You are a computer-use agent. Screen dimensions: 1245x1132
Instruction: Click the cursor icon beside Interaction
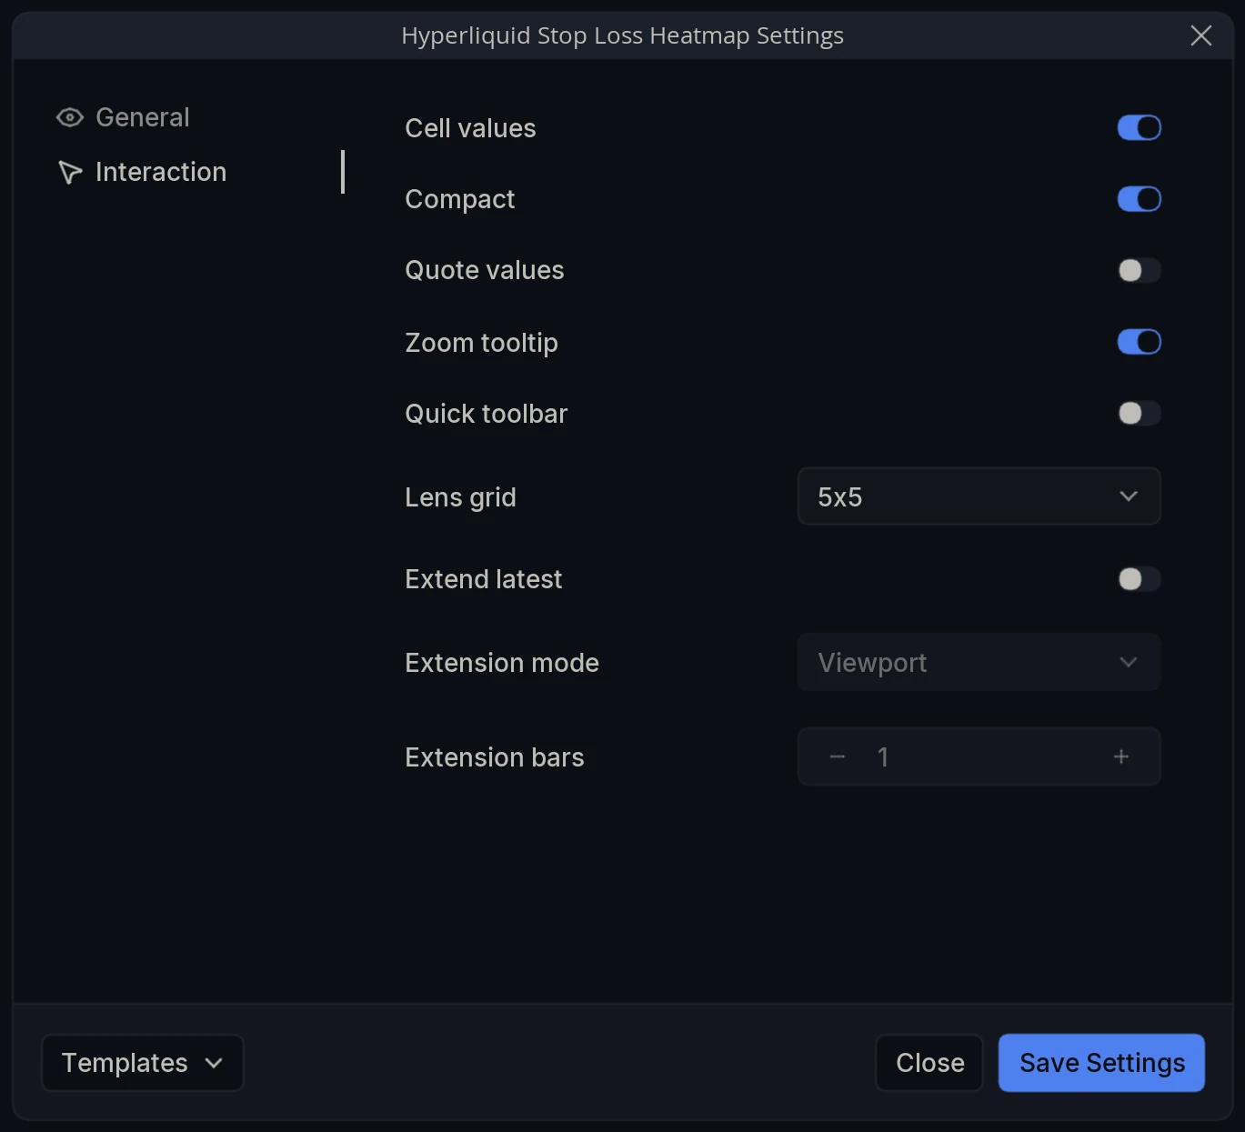click(70, 172)
